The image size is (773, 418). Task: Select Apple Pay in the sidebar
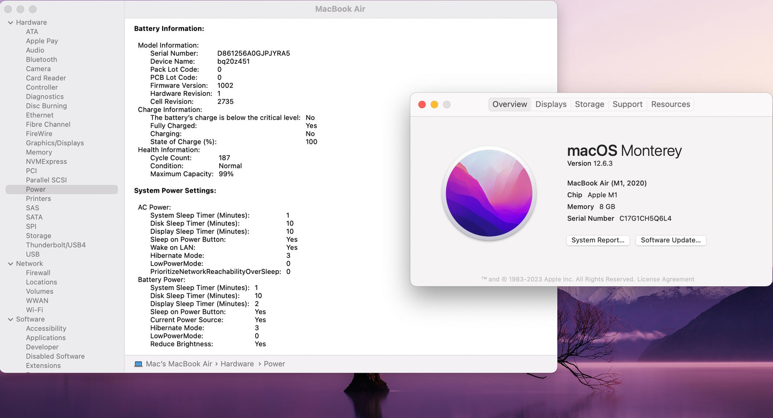[42, 41]
